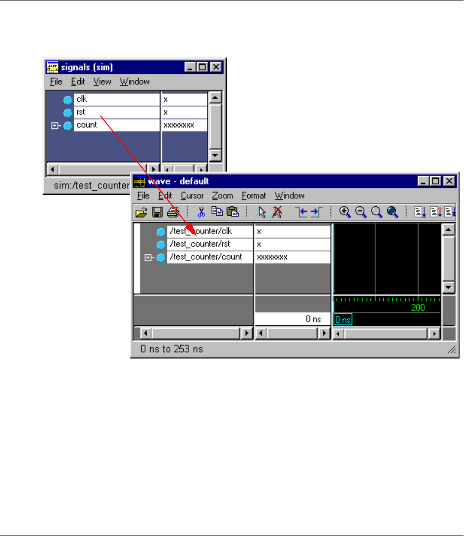Click the Zoom In magnifier icon
This screenshot has width=464, height=536.
(345, 212)
